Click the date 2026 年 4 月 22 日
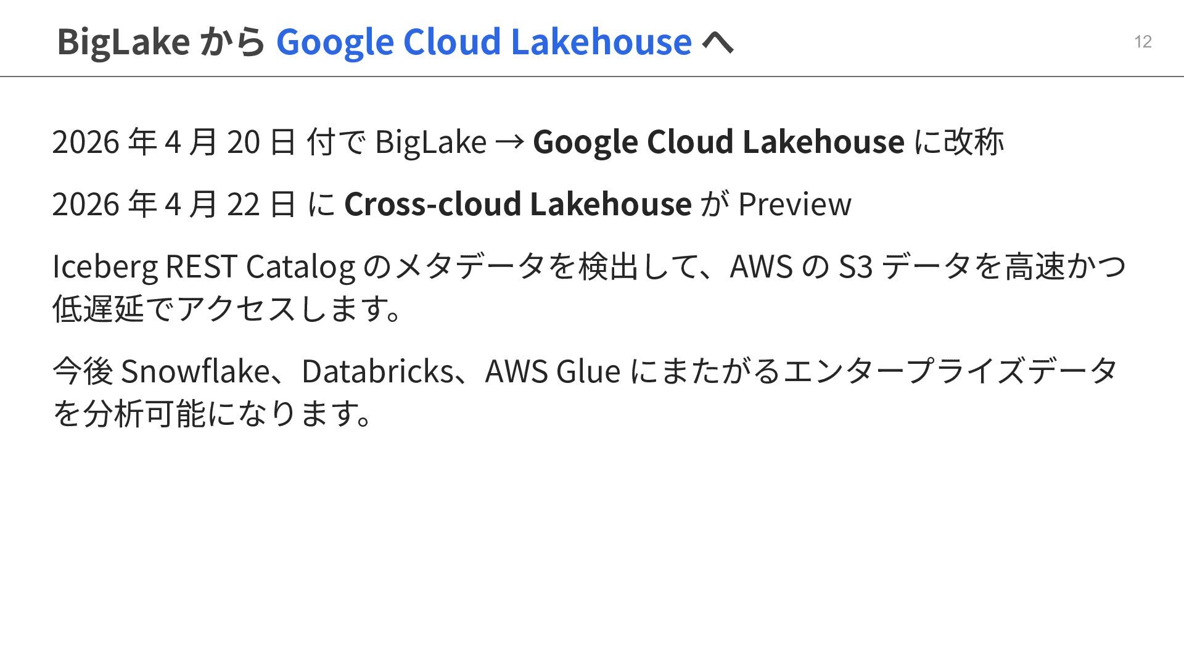The width and height of the screenshot is (1184, 666). point(174,203)
